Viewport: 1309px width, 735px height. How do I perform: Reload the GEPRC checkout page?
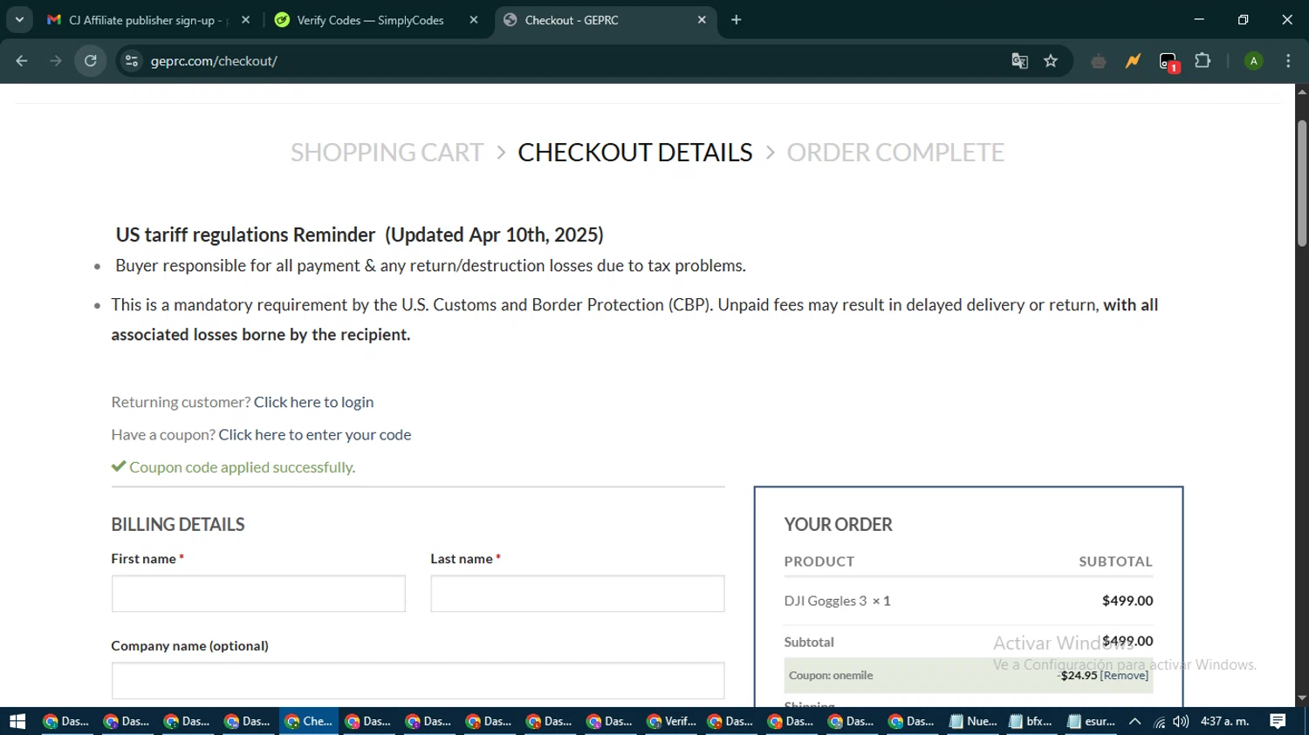(x=91, y=61)
